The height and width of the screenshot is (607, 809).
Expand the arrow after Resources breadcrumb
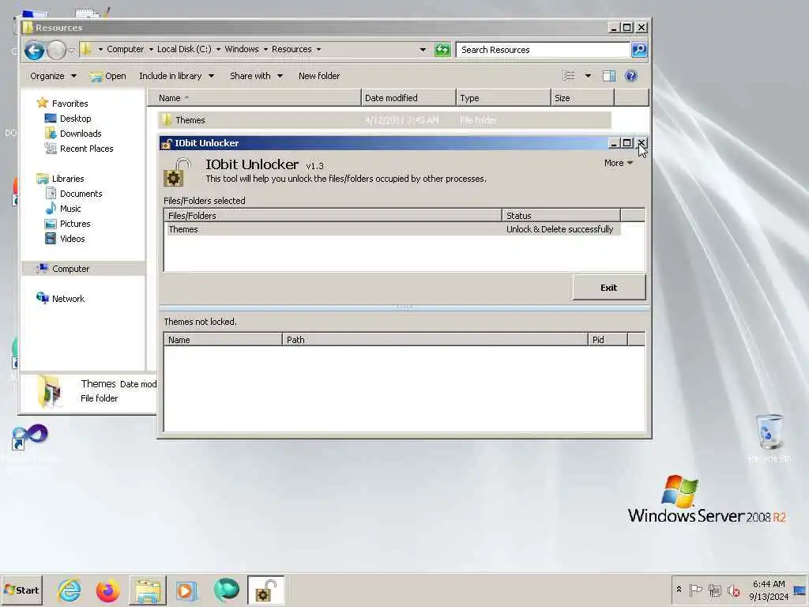click(x=319, y=49)
